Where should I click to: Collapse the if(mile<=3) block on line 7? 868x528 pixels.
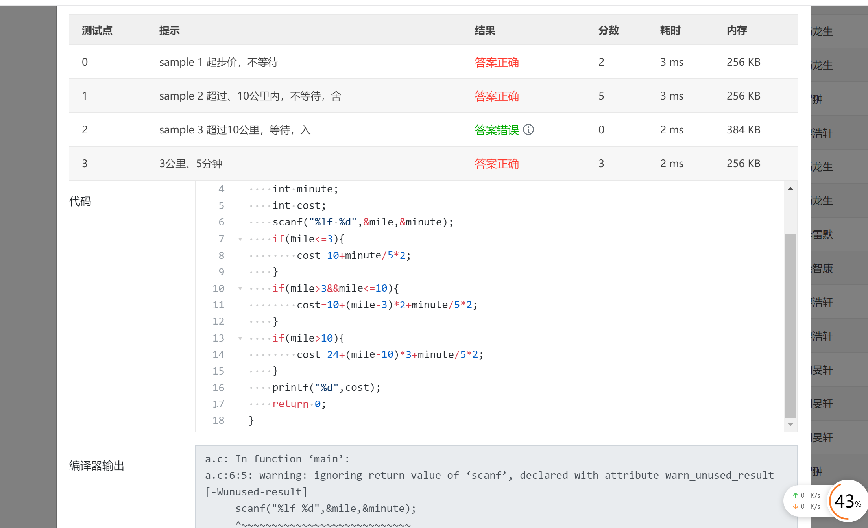coord(240,239)
